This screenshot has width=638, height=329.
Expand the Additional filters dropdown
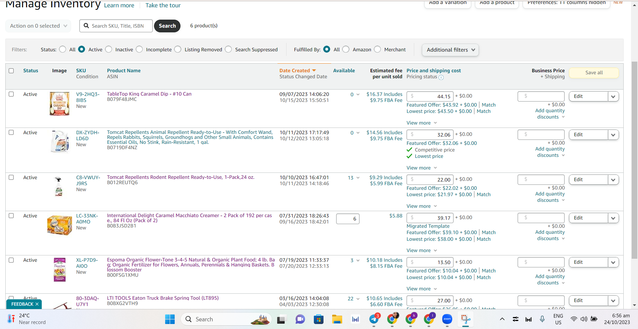pyautogui.click(x=450, y=50)
